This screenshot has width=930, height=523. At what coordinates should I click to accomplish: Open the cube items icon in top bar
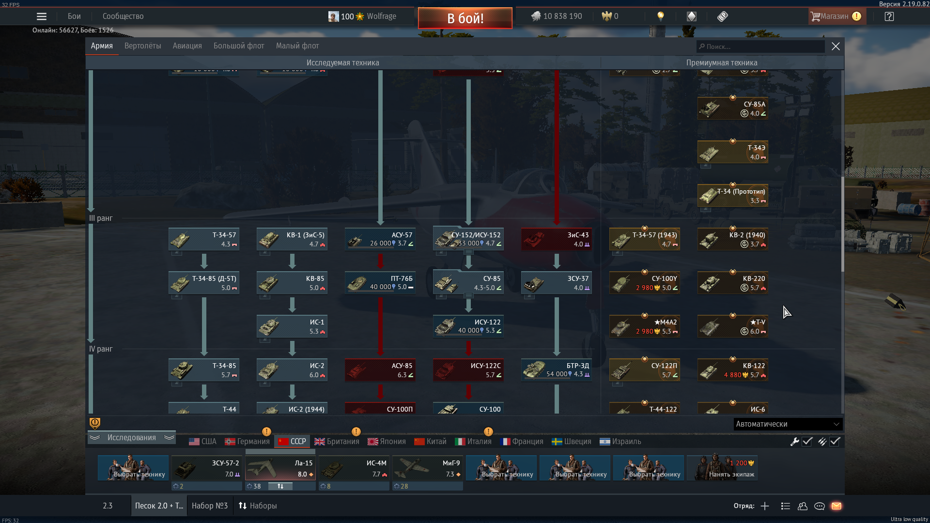[692, 16]
